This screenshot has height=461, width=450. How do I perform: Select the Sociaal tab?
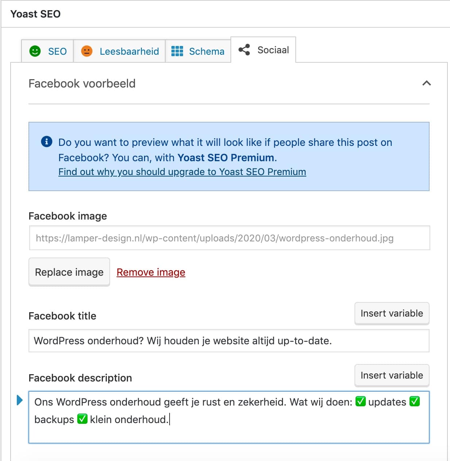(263, 50)
